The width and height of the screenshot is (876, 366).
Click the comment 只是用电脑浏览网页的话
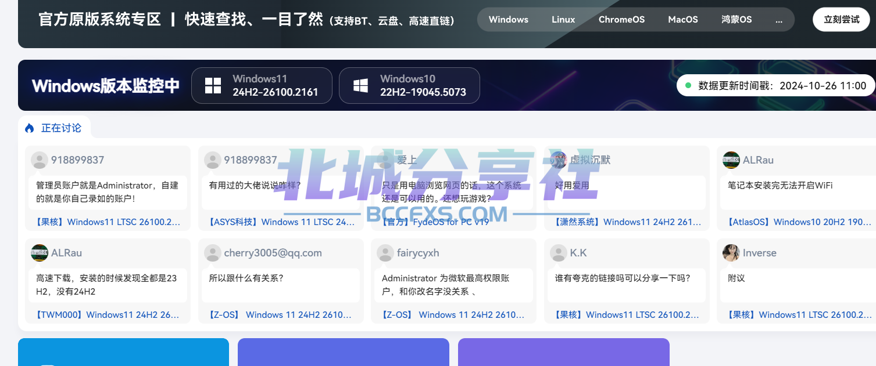coord(452,192)
